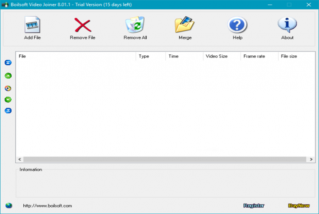The width and height of the screenshot is (319, 214).
Task: Click the right arrow of horizontal scrollbar
Action: (311, 160)
